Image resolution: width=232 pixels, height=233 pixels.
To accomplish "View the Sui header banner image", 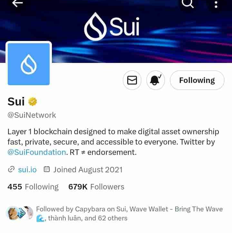I will pyautogui.click(x=116, y=31).
